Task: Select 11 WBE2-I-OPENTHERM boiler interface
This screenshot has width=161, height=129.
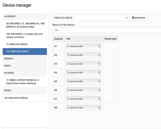Action: click(25, 82)
